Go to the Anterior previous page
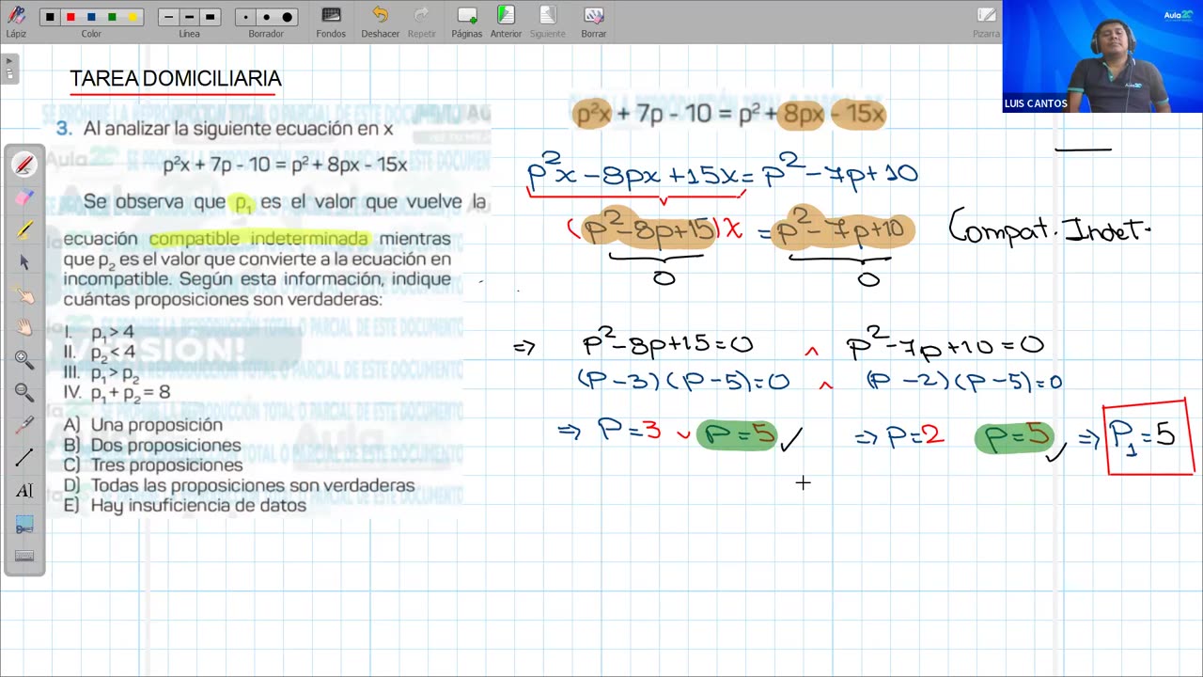 pyautogui.click(x=506, y=21)
